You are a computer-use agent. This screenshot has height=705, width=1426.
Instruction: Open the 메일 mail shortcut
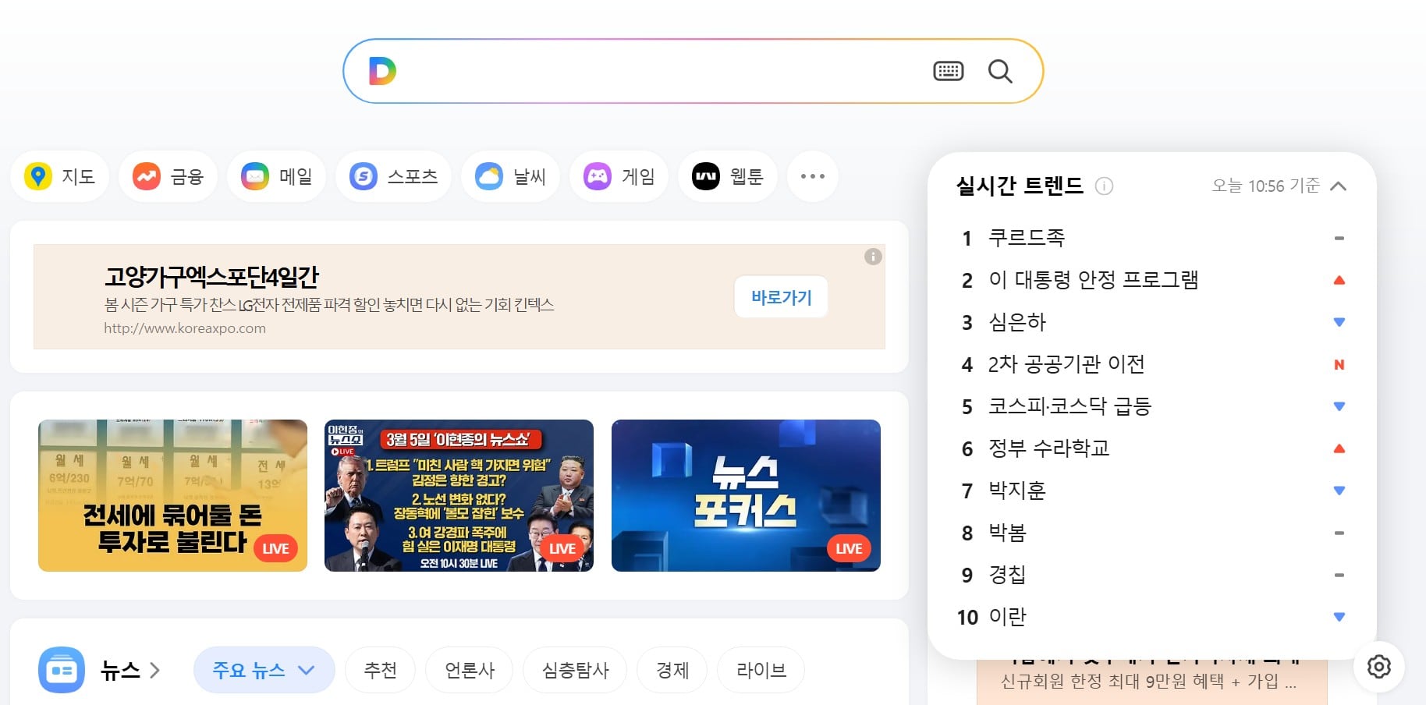pyautogui.click(x=277, y=177)
